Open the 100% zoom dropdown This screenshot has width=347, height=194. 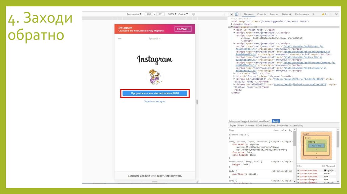click(x=172, y=14)
